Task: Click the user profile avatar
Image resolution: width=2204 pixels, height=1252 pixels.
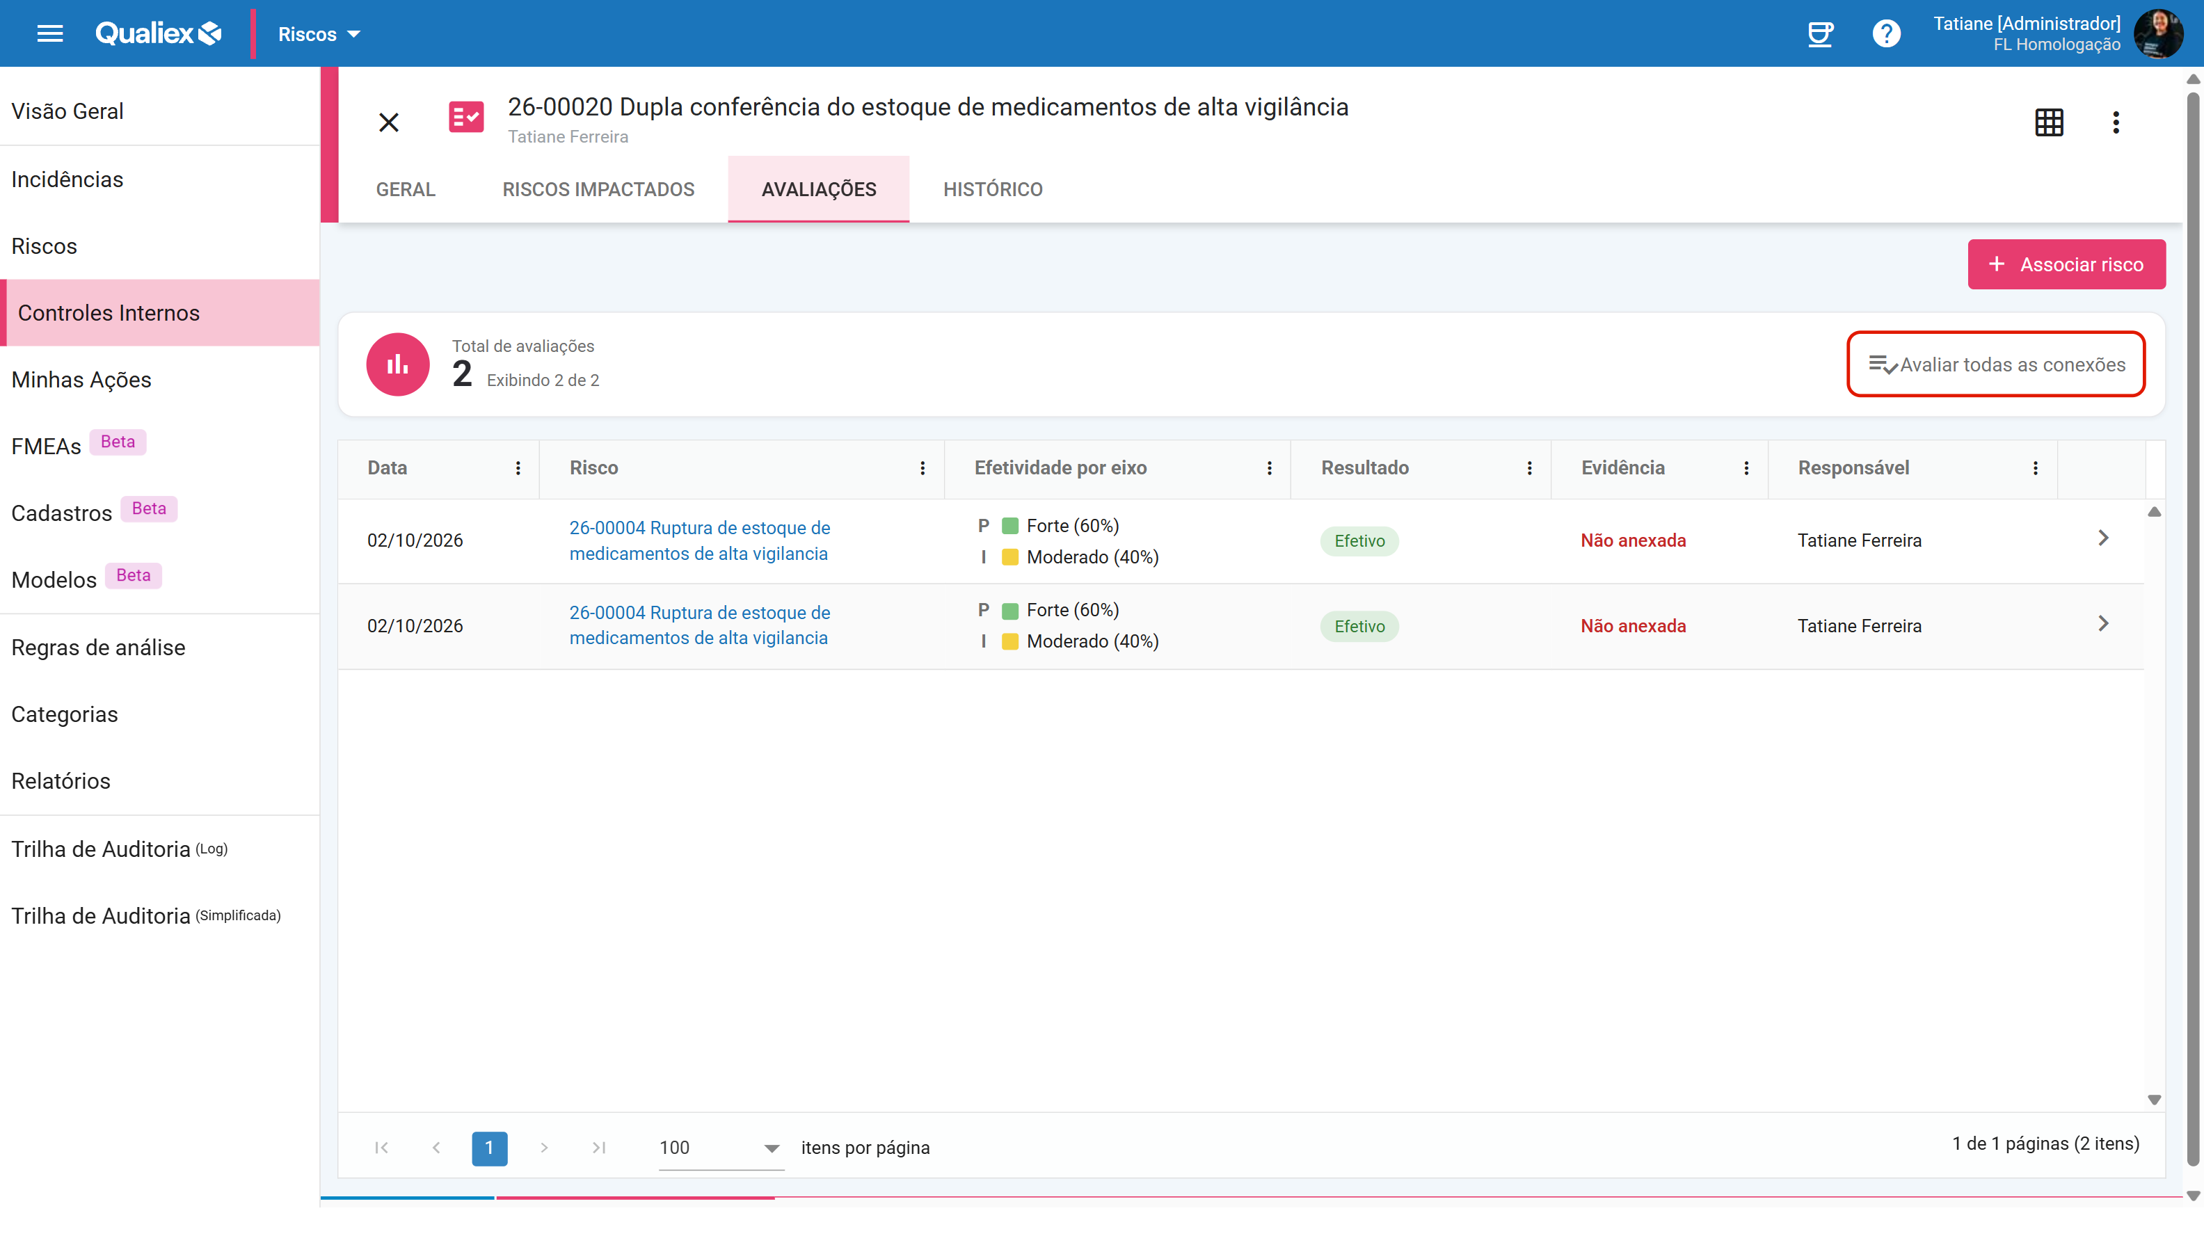Action: point(2158,33)
